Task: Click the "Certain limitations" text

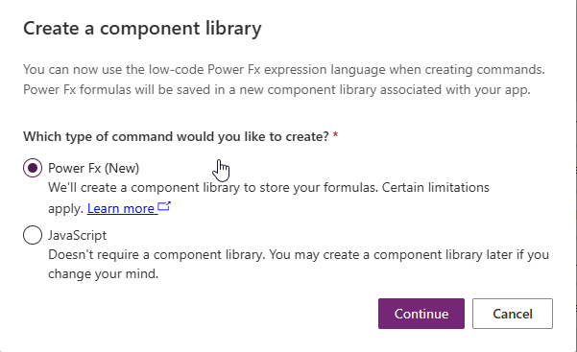Action: 436,188
